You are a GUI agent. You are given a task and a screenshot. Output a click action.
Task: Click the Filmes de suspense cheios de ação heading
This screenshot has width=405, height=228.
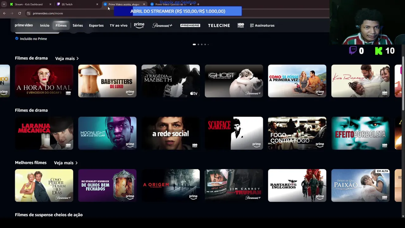(x=49, y=215)
